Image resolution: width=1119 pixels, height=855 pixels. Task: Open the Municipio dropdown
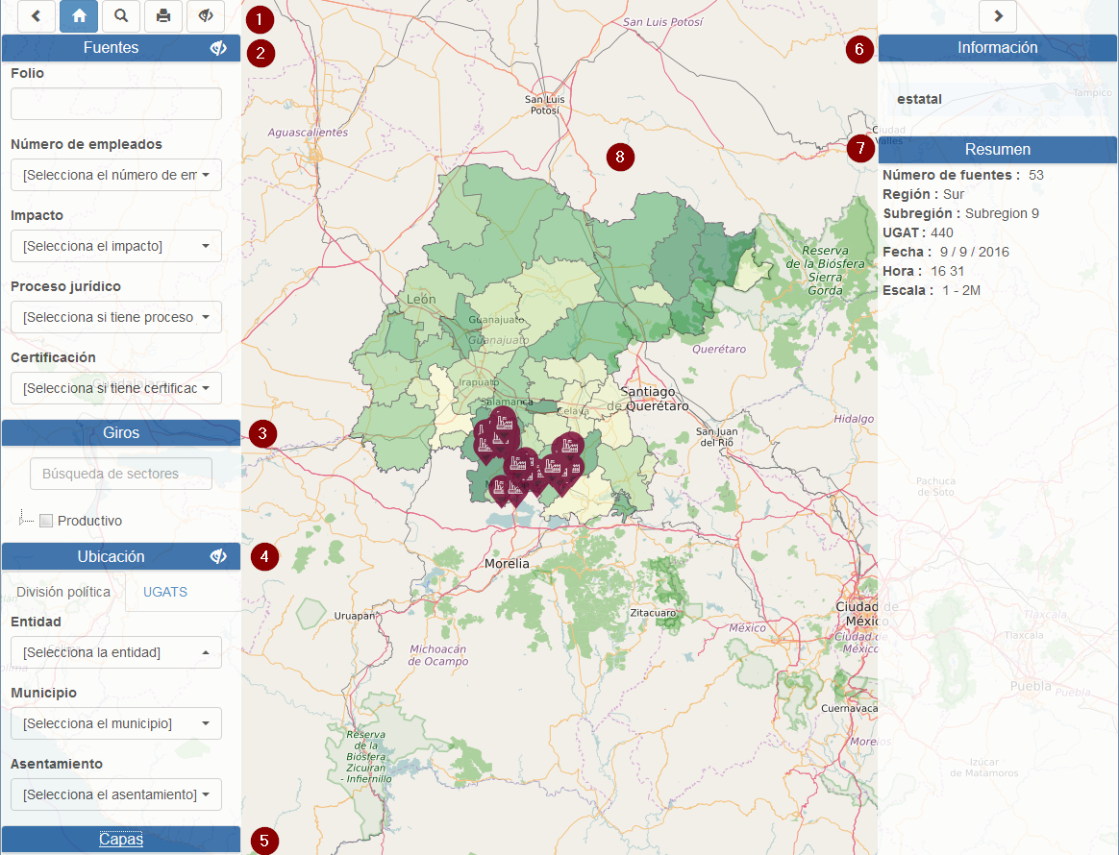click(116, 723)
